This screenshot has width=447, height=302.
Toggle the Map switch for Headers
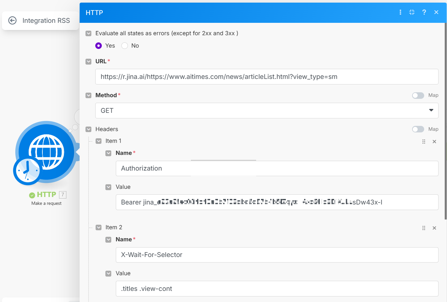pos(418,129)
